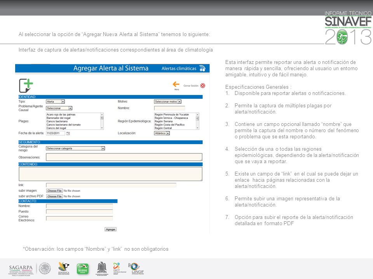Image resolution: width=373 pixels, height=279 pixels.
Task: Click the contact Nombre input field
Action: [x=79, y=206]
